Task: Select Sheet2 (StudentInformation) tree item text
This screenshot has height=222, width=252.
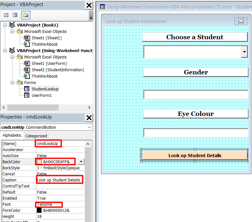Action: [58, 70]
